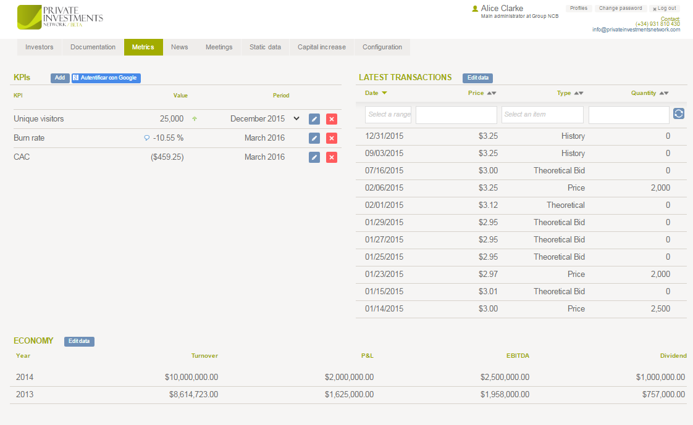Screen dimensions: 693x425
Task: Expand the December 2015 period dropdown
Action: pyautogui.click(x=296, y=118)
